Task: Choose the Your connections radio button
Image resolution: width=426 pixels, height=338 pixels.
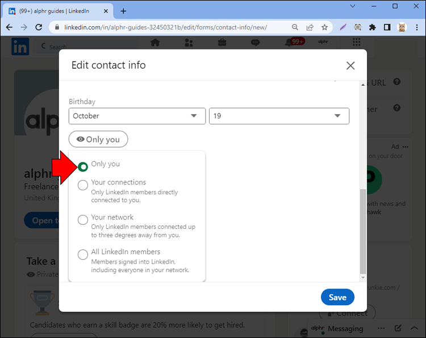Action: [x=83, y=185]
